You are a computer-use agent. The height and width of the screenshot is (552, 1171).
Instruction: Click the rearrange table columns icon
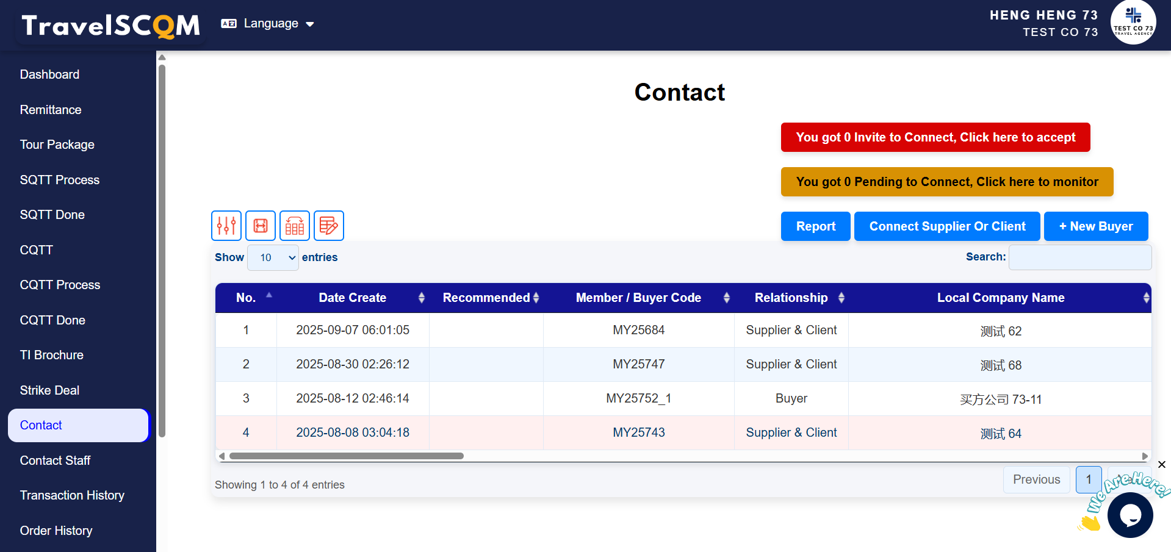coord(295,226)
